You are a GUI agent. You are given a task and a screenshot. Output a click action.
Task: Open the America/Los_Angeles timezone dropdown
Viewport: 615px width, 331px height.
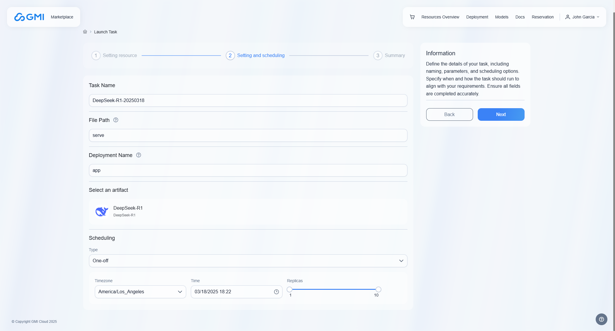click(141, 292)
